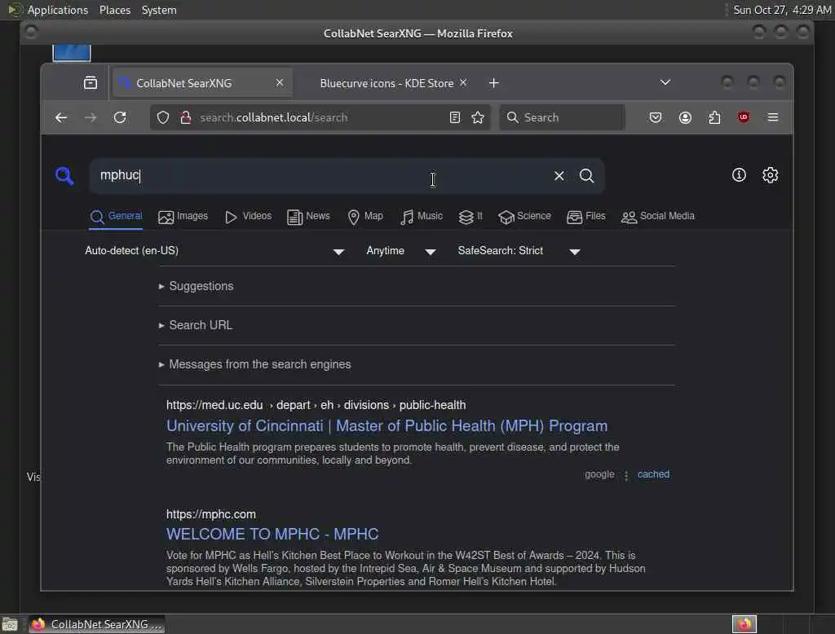The height and width of the screenshot is (634, 835).
Task: Toggle reader view icon in address bar
Action: [x=454, y=117]
